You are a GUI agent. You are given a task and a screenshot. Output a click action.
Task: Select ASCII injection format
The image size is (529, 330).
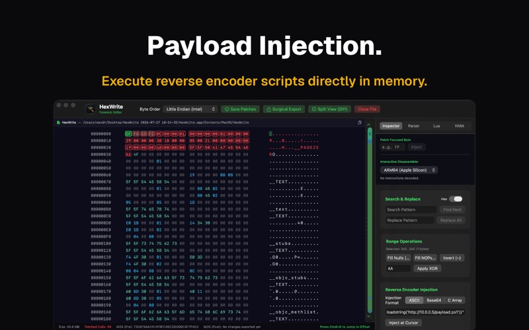(414, 300)
